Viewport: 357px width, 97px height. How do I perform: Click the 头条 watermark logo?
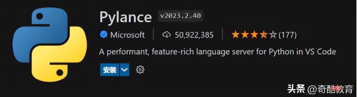pyautogui.click(x=296, y=89)
